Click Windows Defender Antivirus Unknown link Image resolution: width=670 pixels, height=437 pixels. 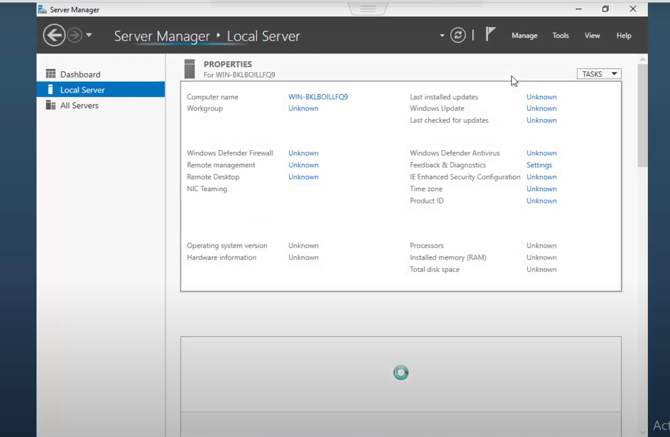(541, 153)
